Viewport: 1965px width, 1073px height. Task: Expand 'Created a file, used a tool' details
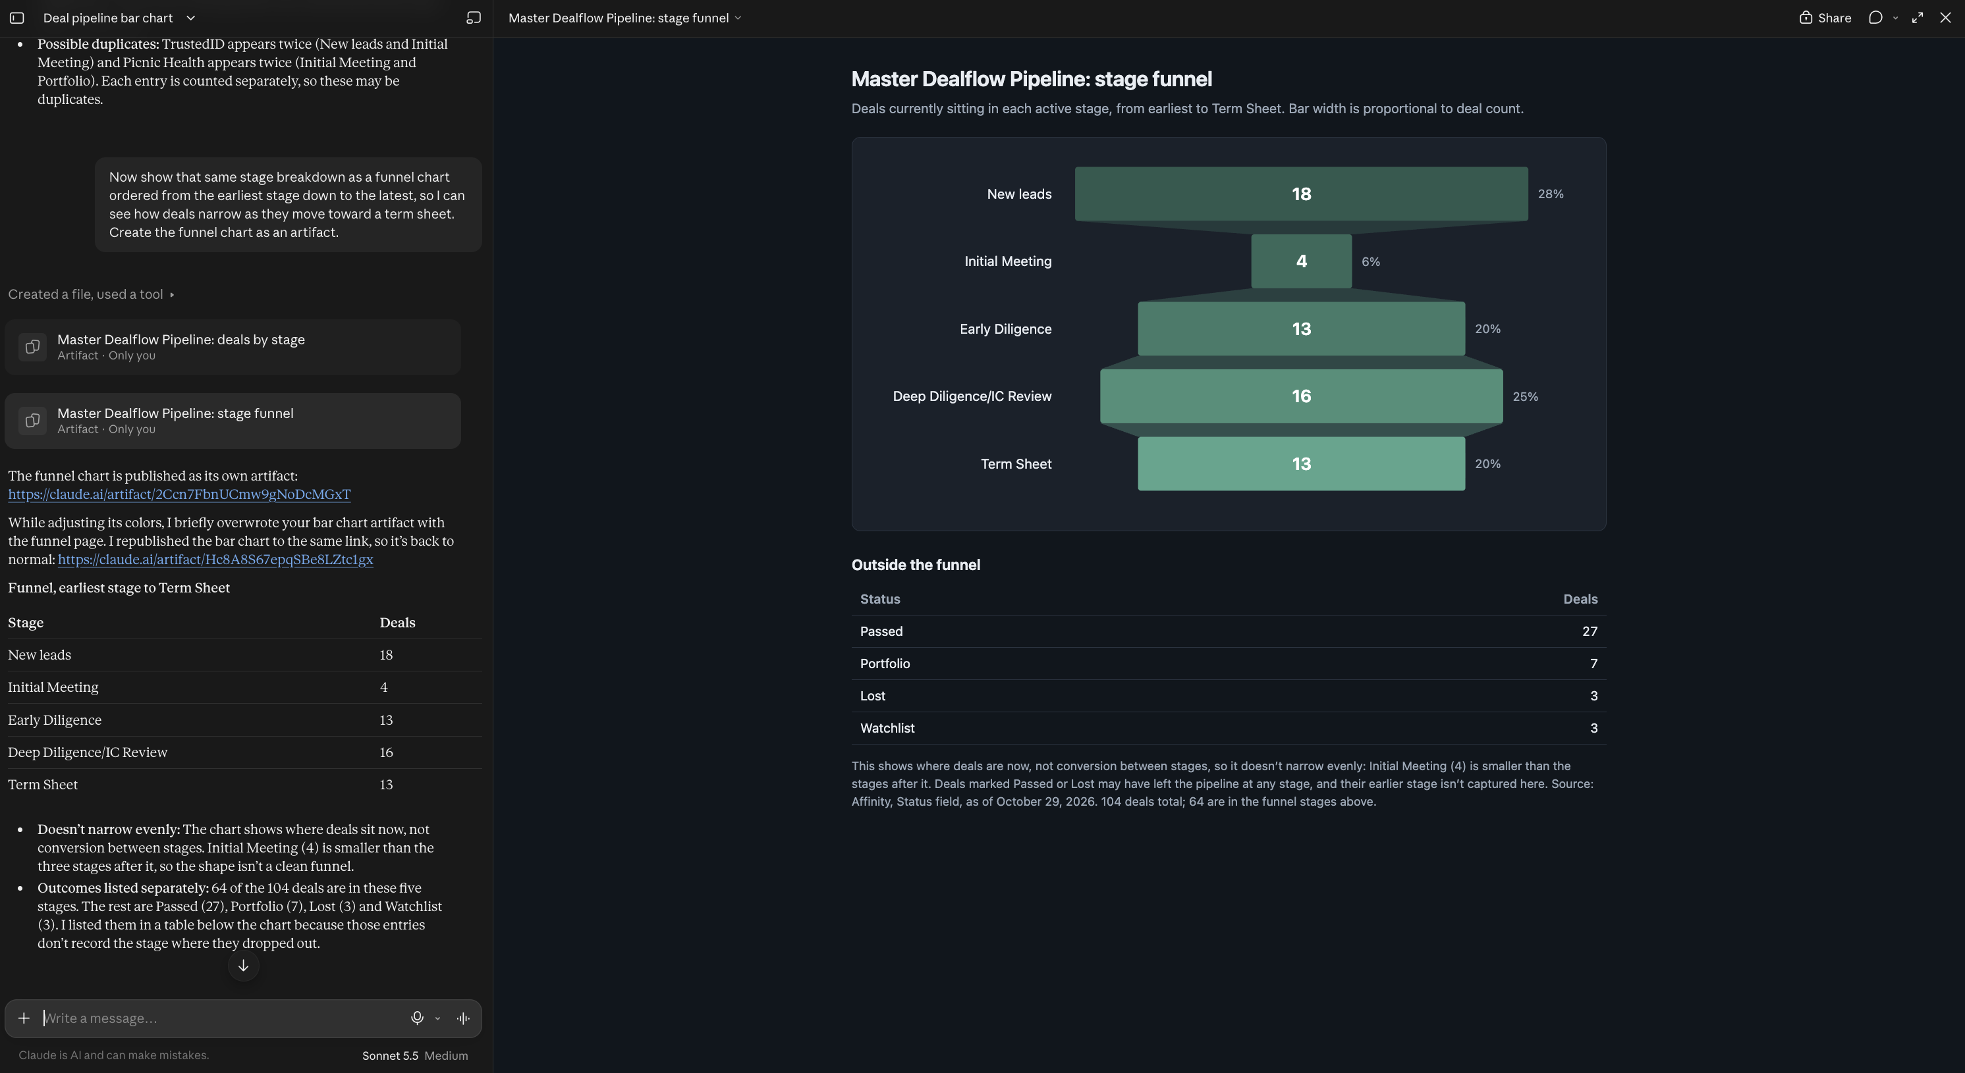(x=92, y=294)
